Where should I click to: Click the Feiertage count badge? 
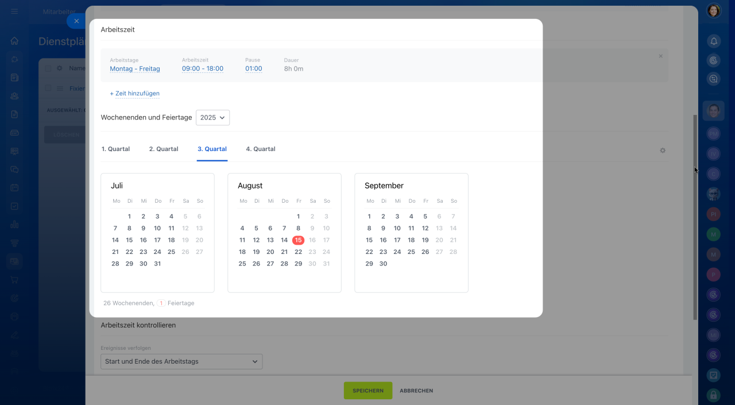point(161,303)
